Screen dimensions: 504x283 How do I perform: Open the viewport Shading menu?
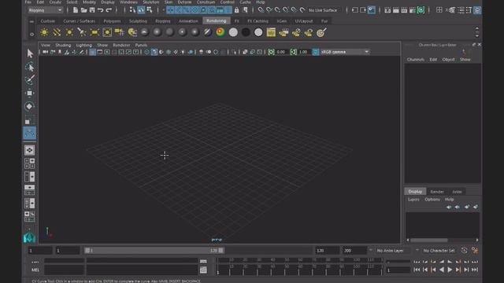pos(63,46)
